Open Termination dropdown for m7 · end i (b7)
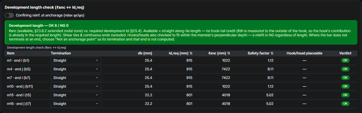This screenshot has width=362, height=113. coord(76,78)
